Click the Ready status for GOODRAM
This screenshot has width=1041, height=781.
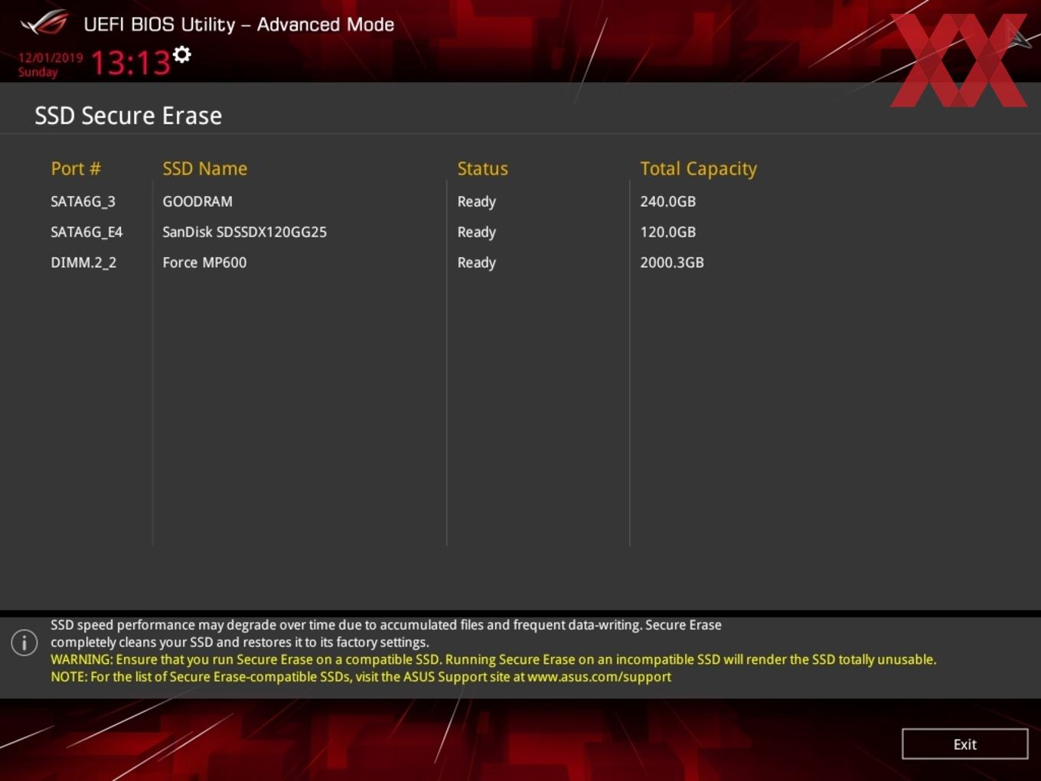pyautogui.click(x=477, y=202)
